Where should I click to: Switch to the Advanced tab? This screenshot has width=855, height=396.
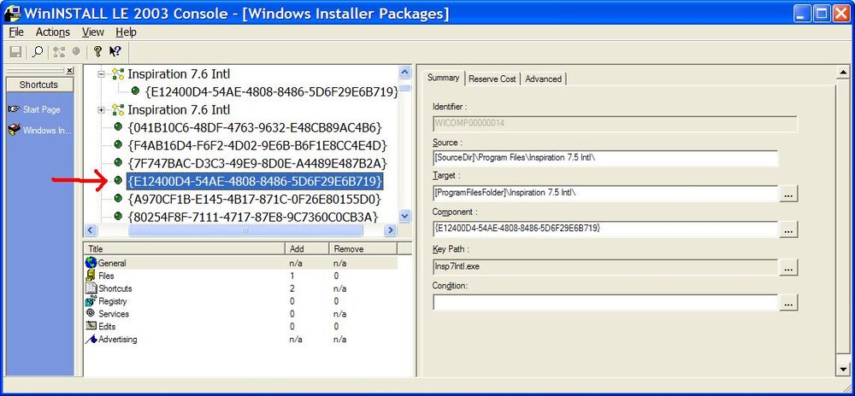(x=544, y=79)
